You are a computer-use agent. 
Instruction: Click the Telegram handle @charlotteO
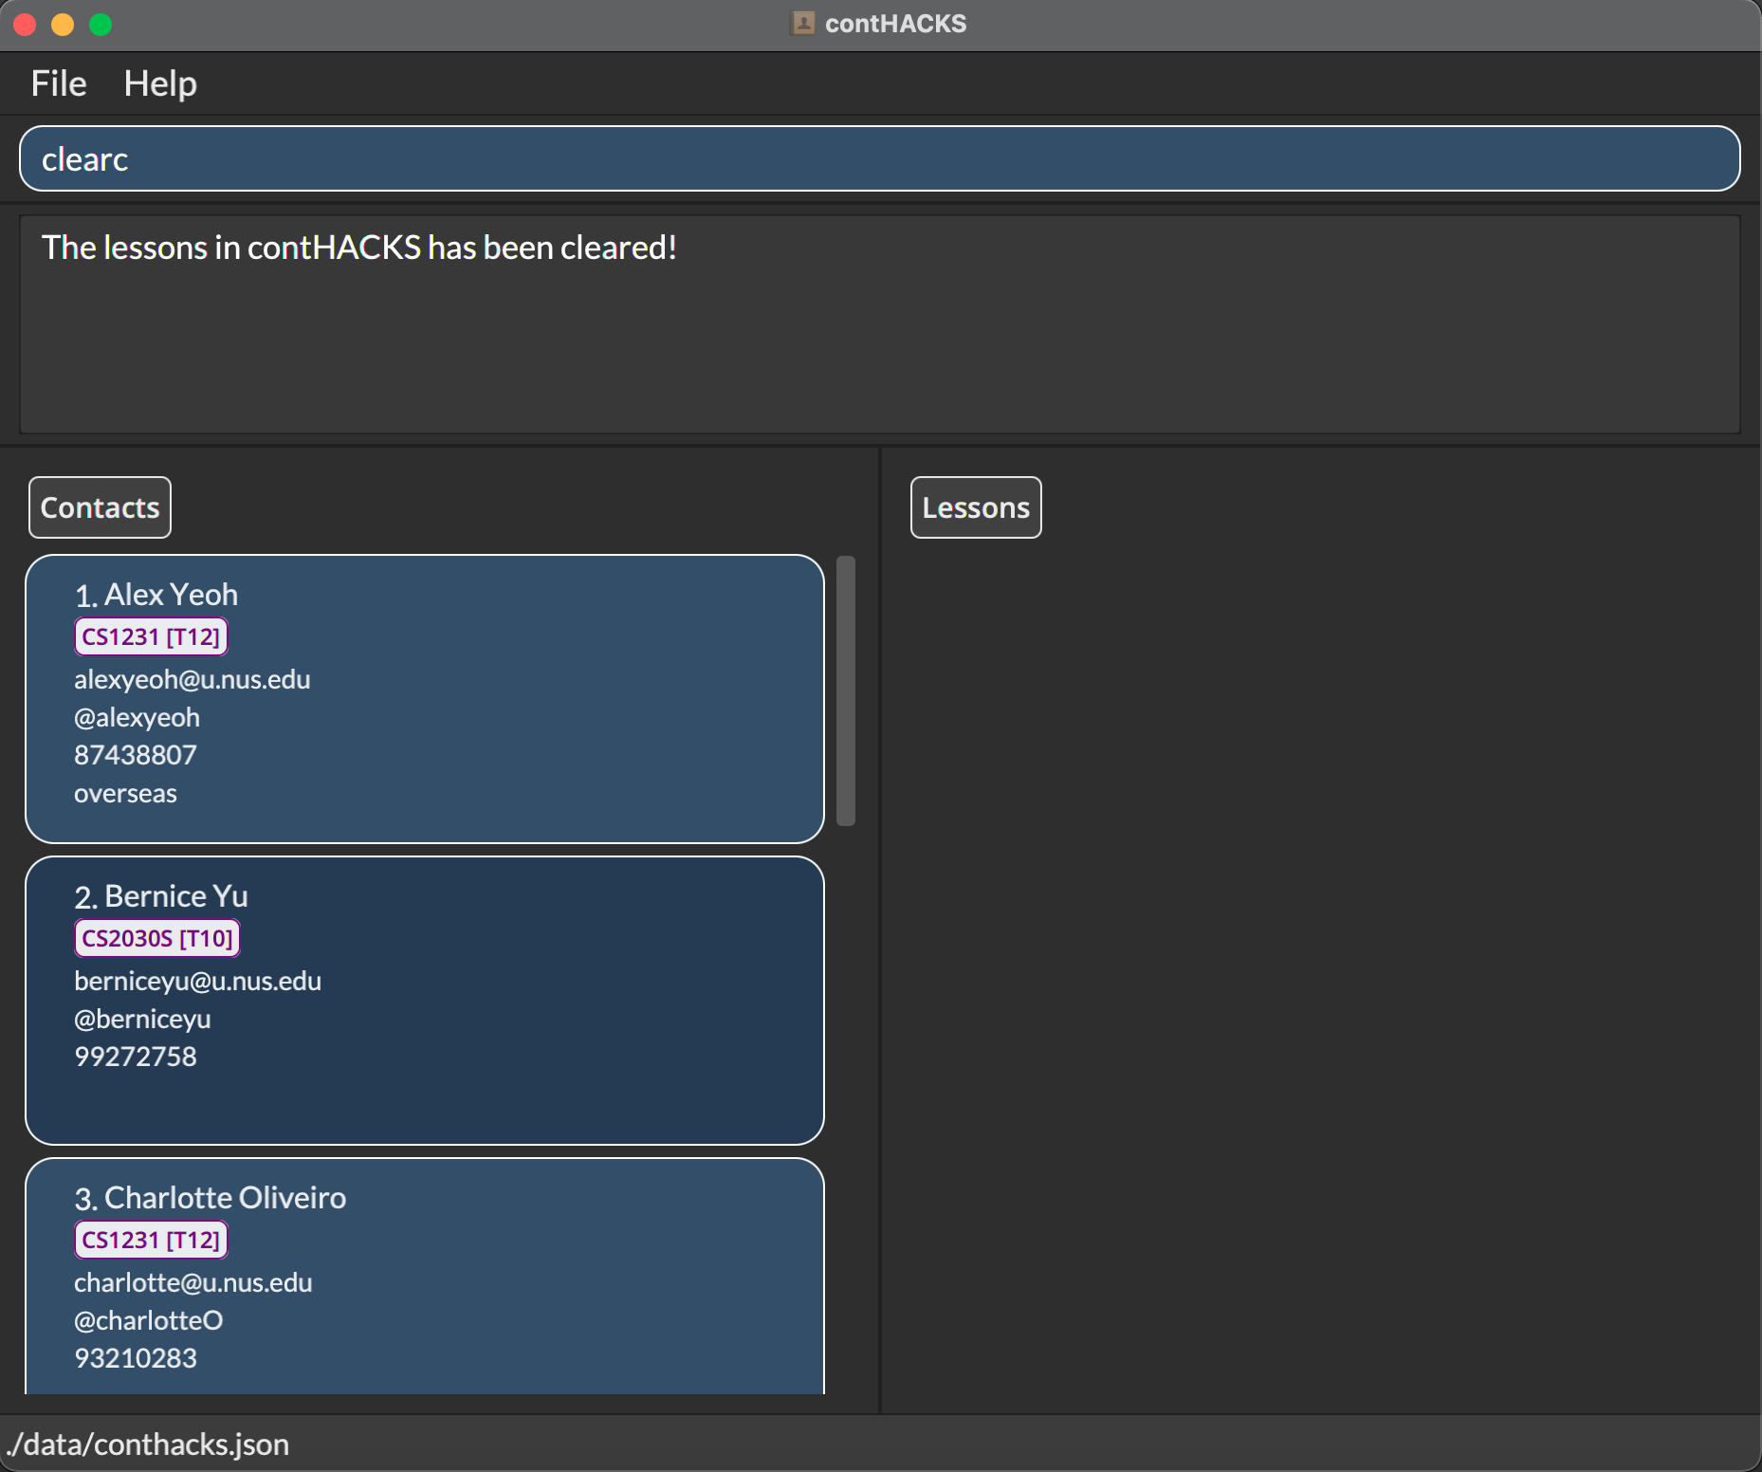tap(149, 1320)
